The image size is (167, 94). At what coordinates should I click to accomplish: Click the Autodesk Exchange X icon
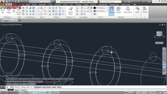(x=141, y=2)
